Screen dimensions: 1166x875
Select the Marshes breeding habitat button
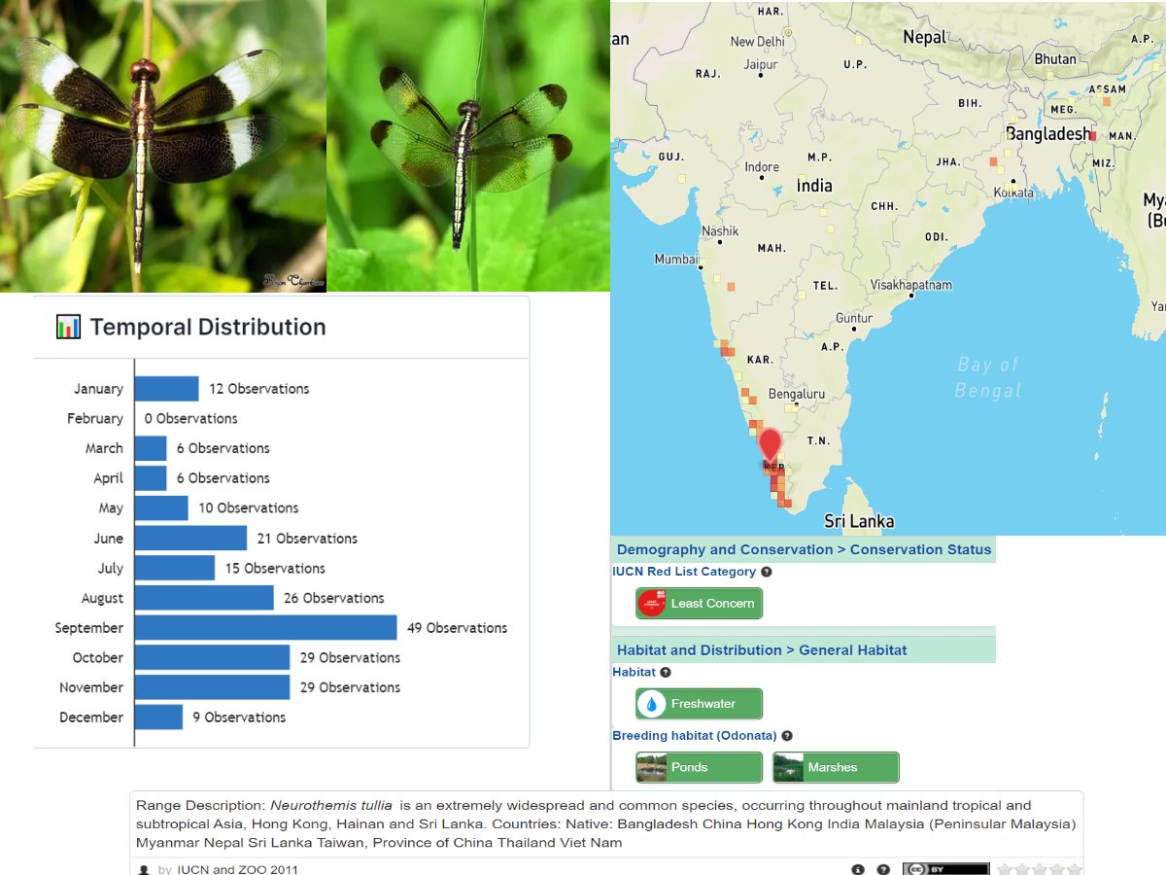(x=836, y=767)
